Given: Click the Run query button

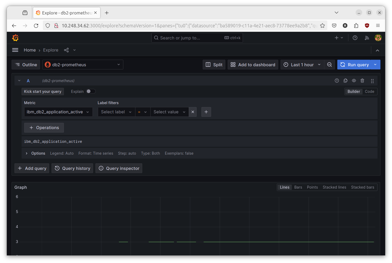Looking at the screenshot, I should [354, 65].
